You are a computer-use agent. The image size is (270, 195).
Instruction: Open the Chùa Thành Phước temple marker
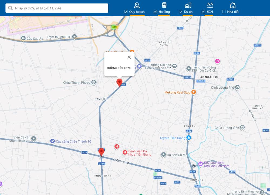(x=94, y=83)
